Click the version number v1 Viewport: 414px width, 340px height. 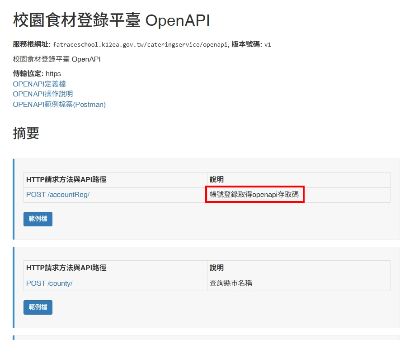[x=268, y=44]
